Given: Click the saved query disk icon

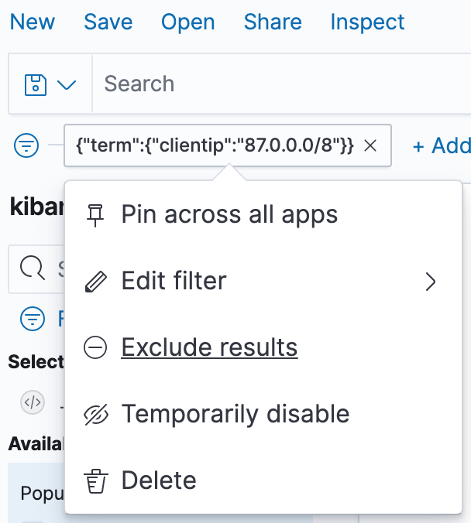Looking at the screenshot, I should pos(36,84).
